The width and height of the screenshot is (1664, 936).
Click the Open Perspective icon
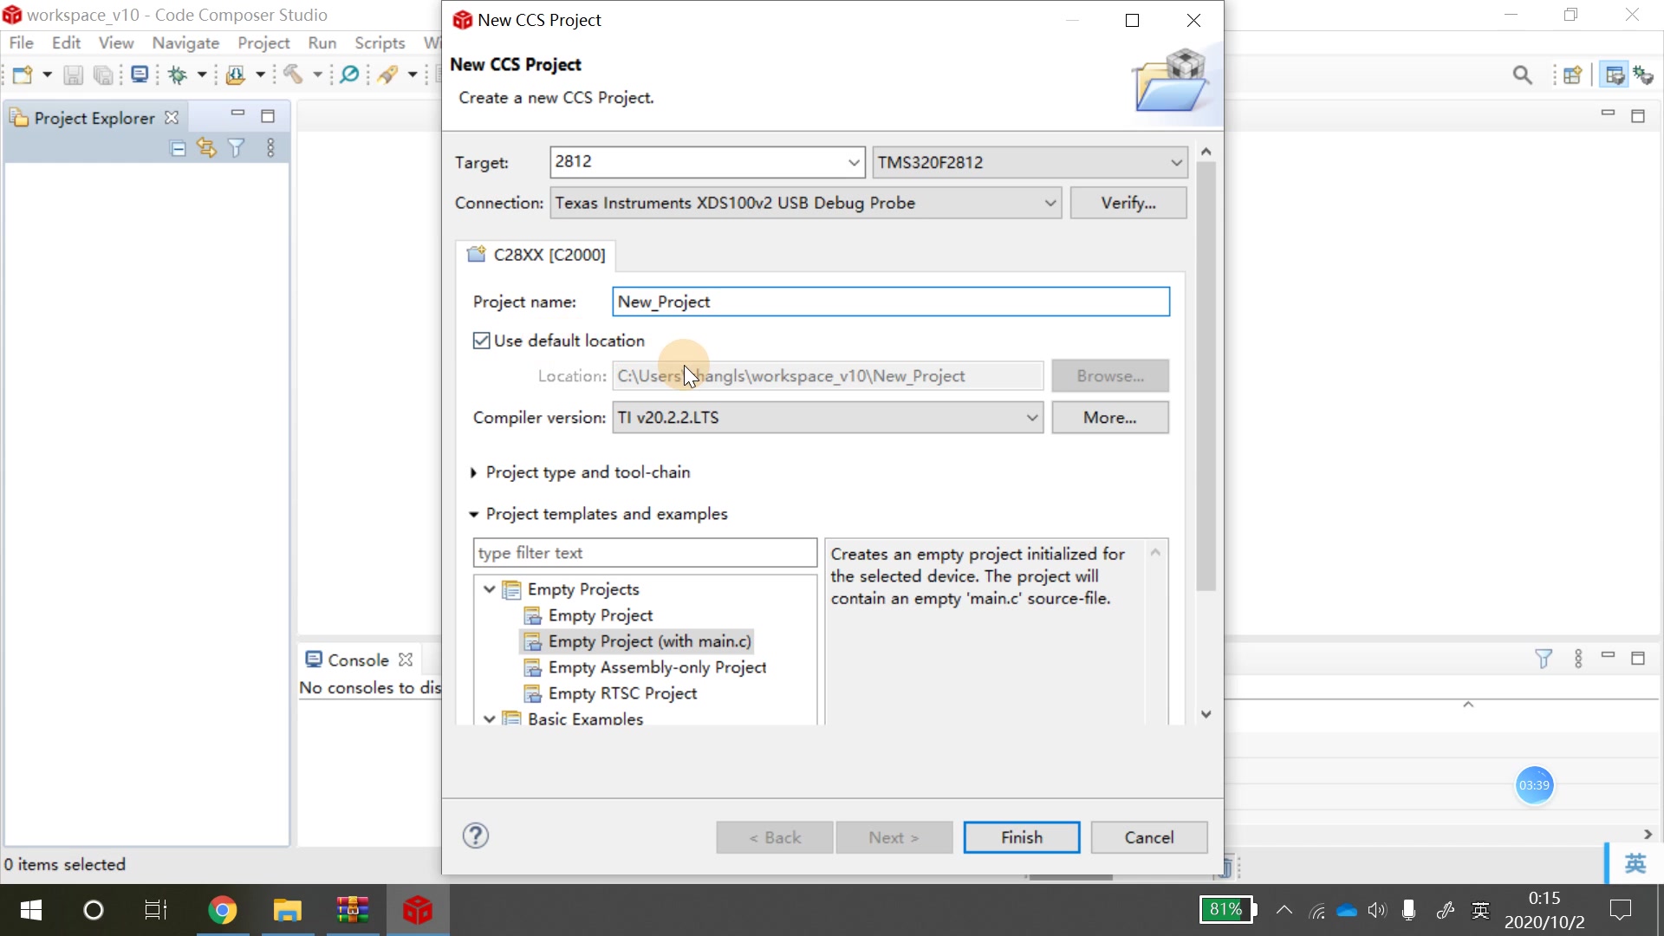pyautogui.click(x=1573, y=75)
